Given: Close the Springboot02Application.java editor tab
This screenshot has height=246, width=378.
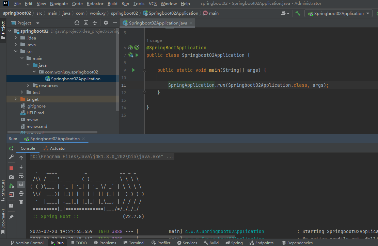Looking at the screenshot, I should [191, 23].
